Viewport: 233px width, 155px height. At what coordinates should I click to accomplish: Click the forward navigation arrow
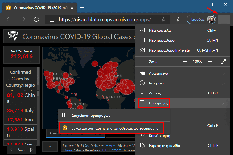pos(23,19)
